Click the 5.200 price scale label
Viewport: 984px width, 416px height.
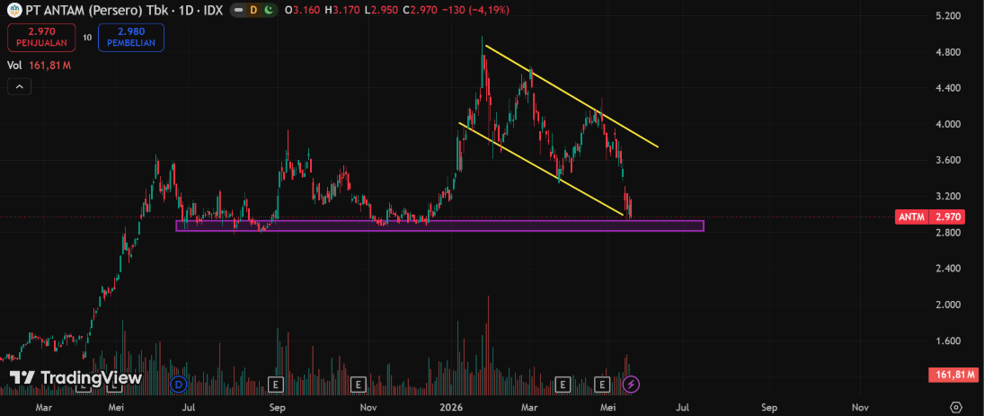[947, 15]
